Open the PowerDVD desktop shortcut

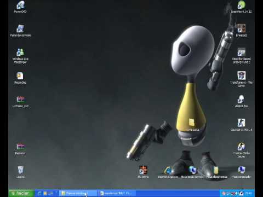tap(20, 7)
